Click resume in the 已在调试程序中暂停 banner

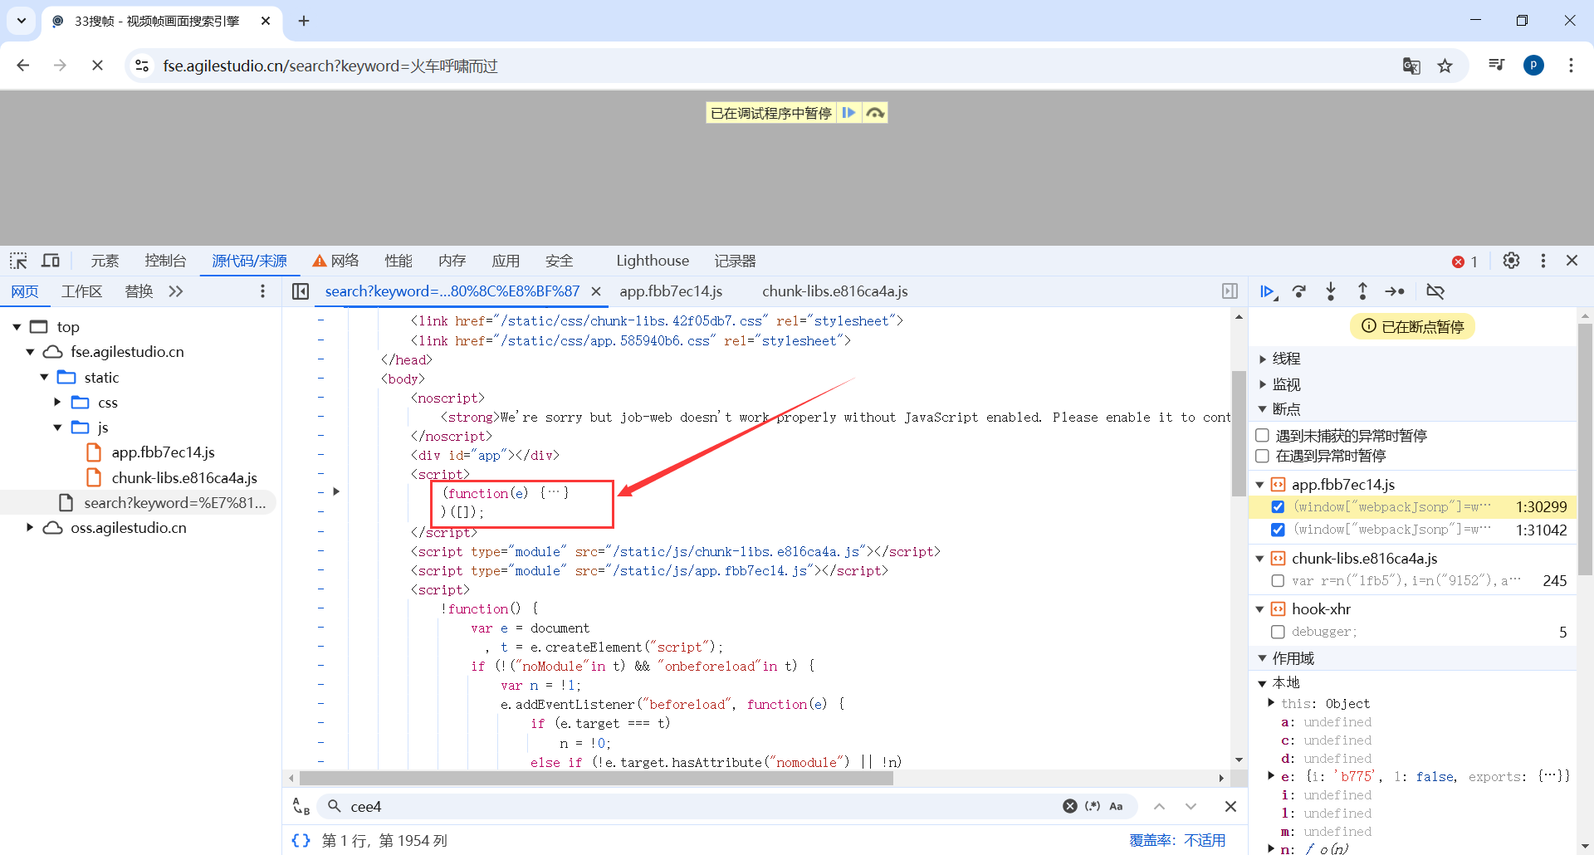pyautogui.click(x=848, y=112)
